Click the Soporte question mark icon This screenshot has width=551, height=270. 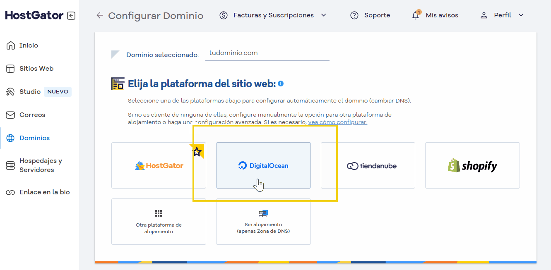click(354, 15)
